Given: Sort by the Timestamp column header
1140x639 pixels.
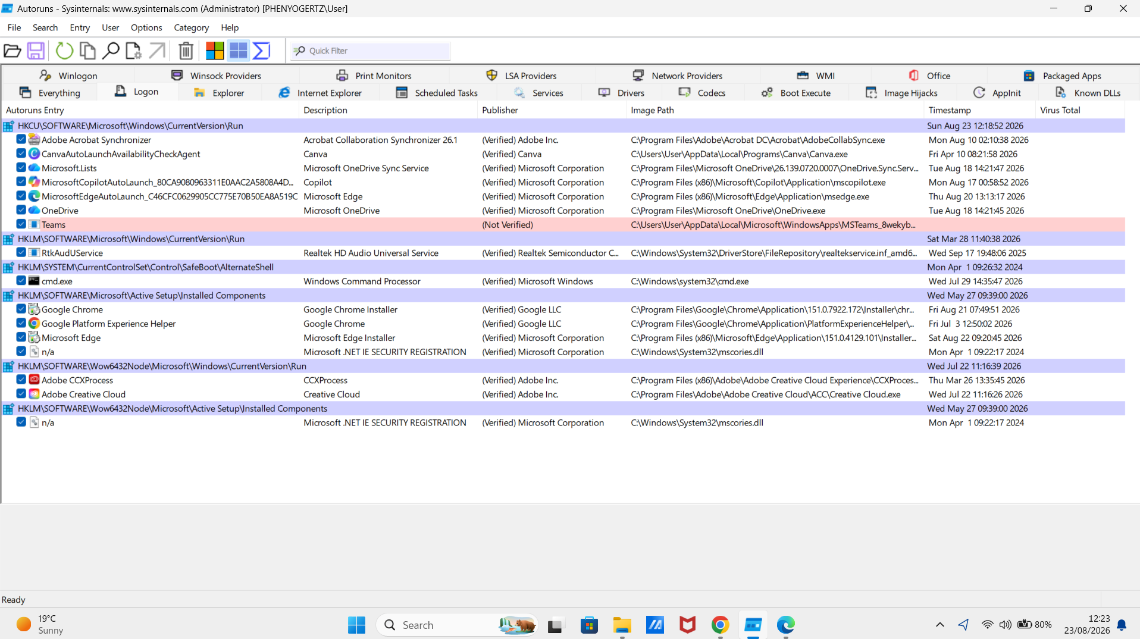Looking at the screenshot, I should point(979,110).
